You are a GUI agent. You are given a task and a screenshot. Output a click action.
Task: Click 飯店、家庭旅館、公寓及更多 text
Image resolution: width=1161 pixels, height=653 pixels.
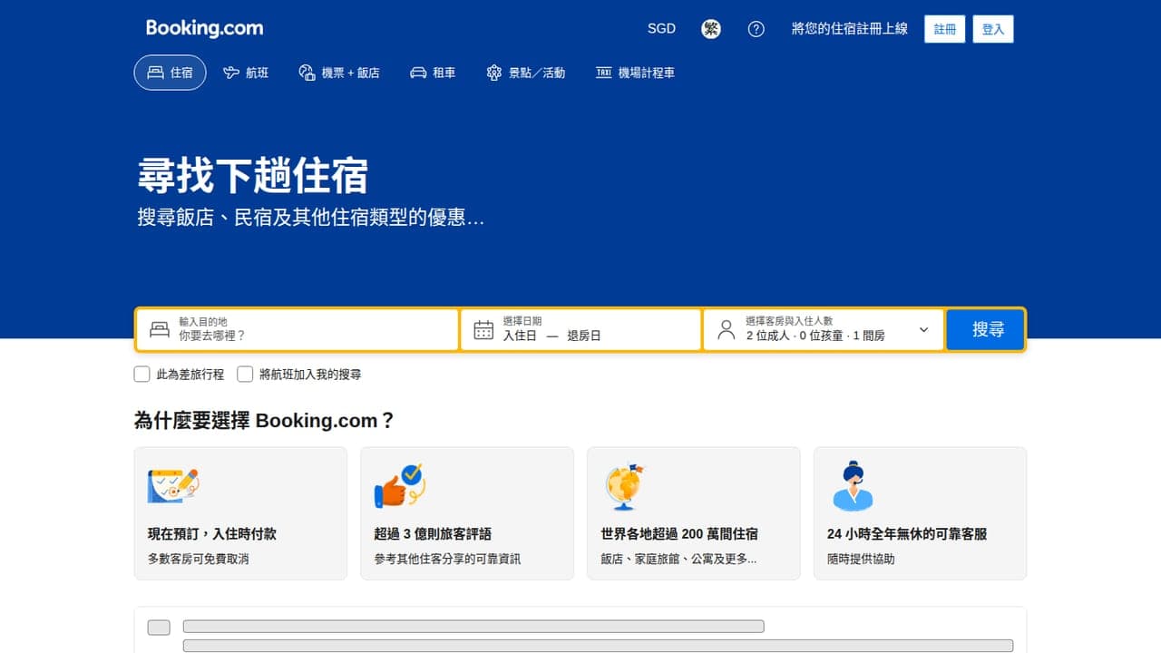(x=678, y=559)
